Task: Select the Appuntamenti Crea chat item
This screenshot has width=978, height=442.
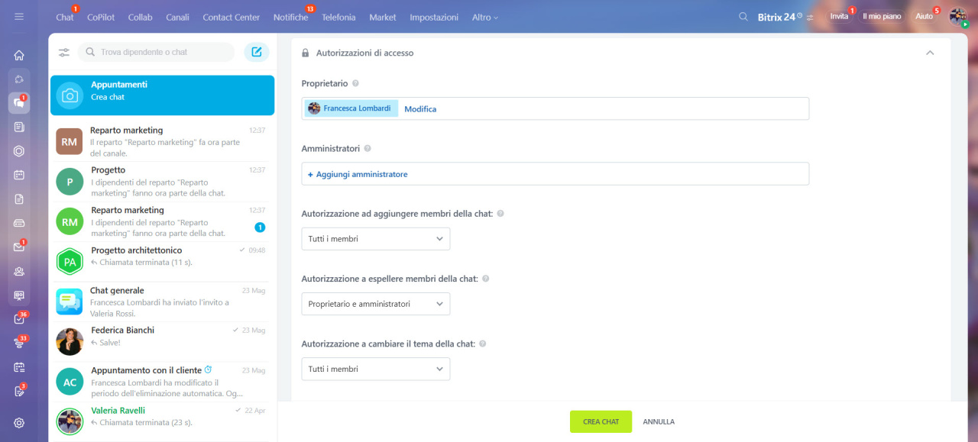Action: click(x=162, y=95)
